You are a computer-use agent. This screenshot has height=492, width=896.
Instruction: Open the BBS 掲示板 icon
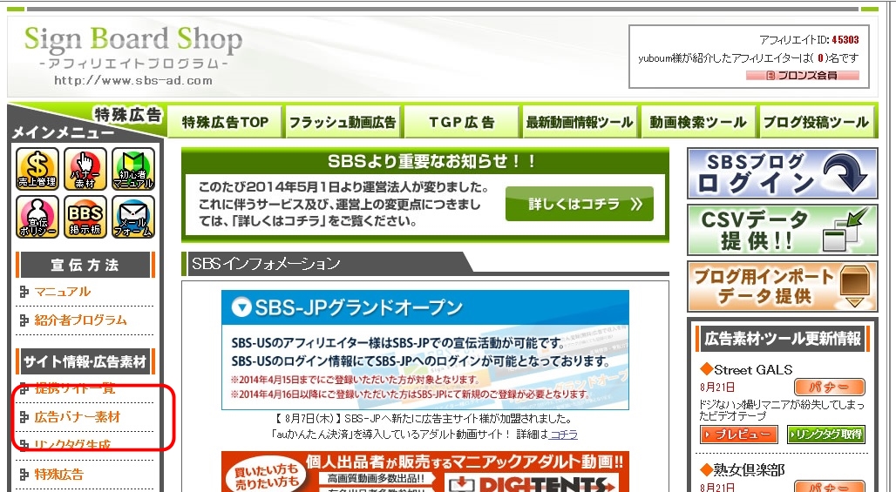pos(85,217)
